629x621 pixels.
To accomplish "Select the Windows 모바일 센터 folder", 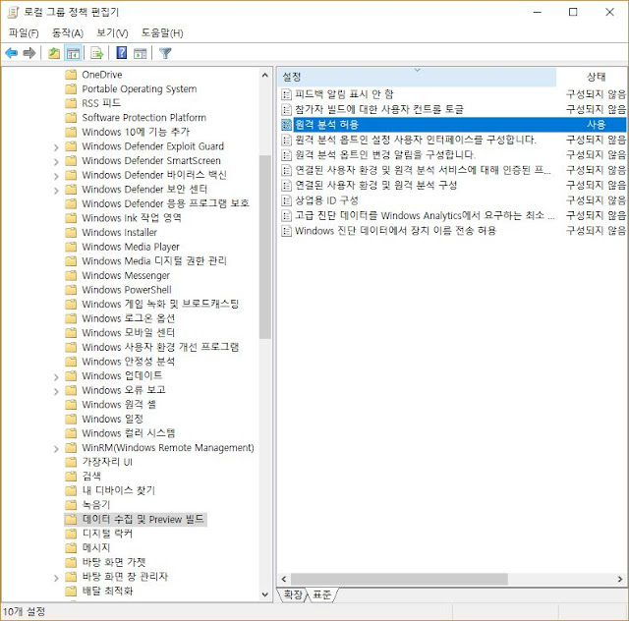I will [x=129, y=332].
